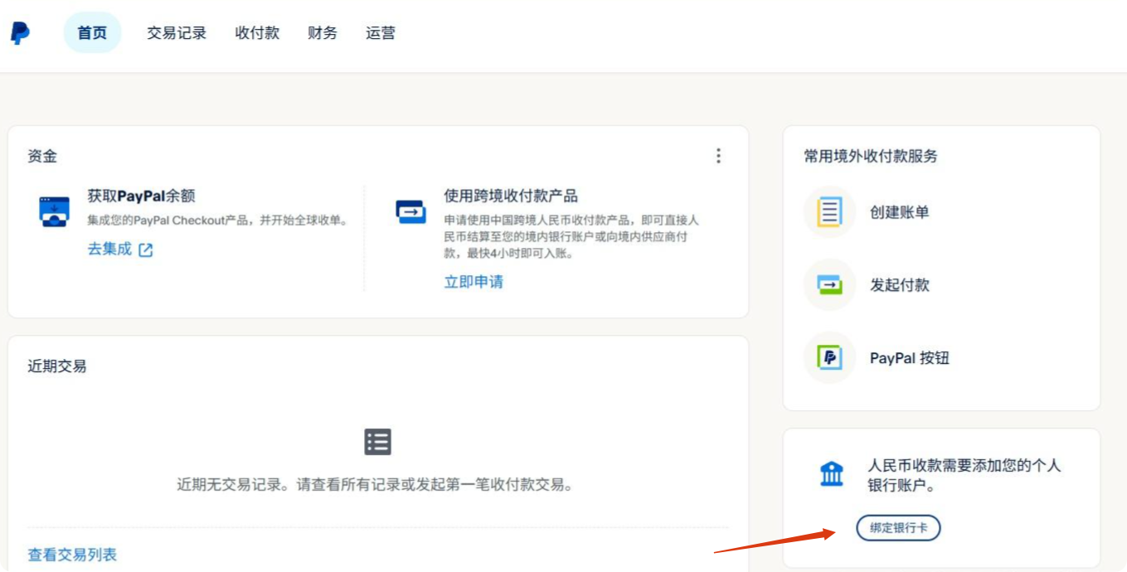
Task: Click the external-link icon beside 去集成
Action: click(143, 250)
